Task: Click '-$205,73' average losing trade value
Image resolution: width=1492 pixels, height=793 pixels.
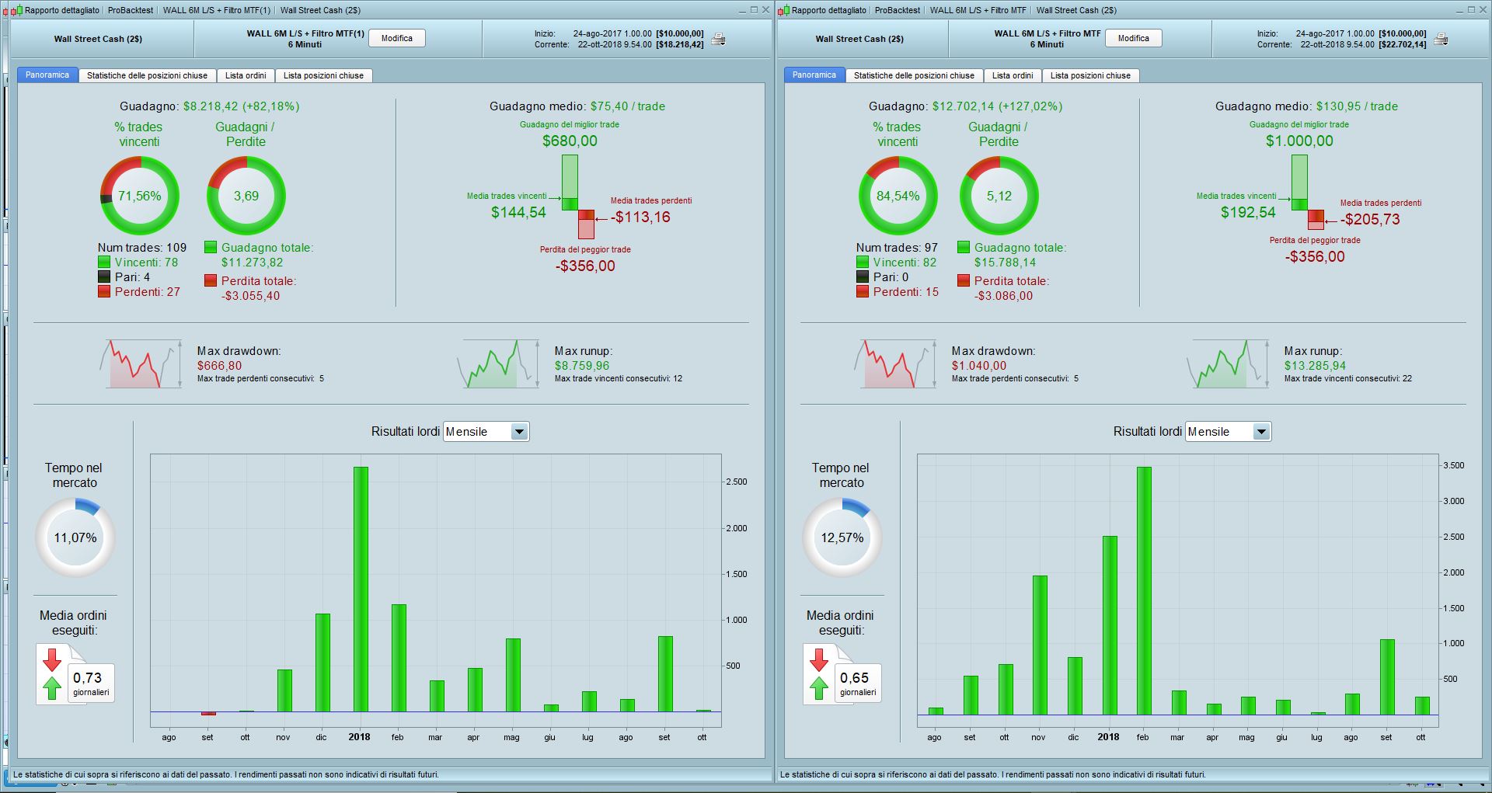Action: click(1370, 220)
